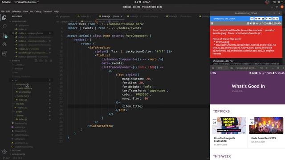Click settings icon in Samsung mirror toolbar
285x160 pixels.
[x=277, y=19]
